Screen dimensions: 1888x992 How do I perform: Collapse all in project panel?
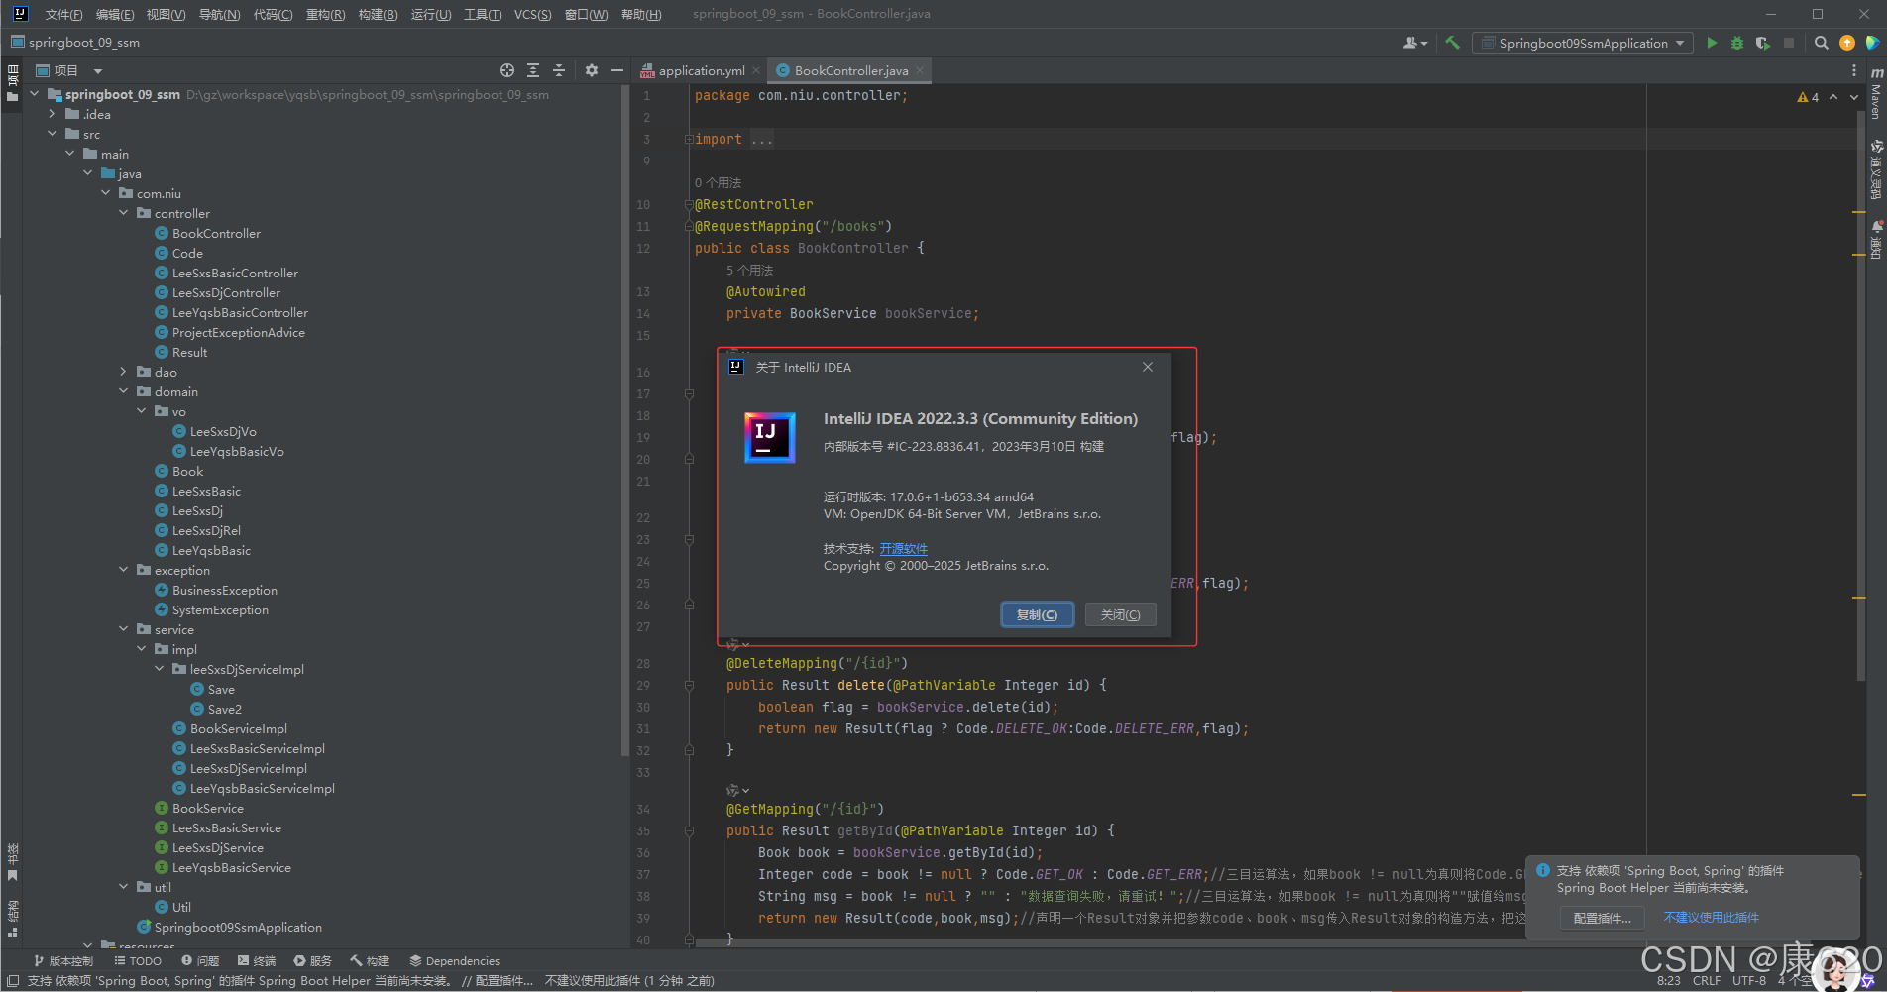(x=559, y=70)
